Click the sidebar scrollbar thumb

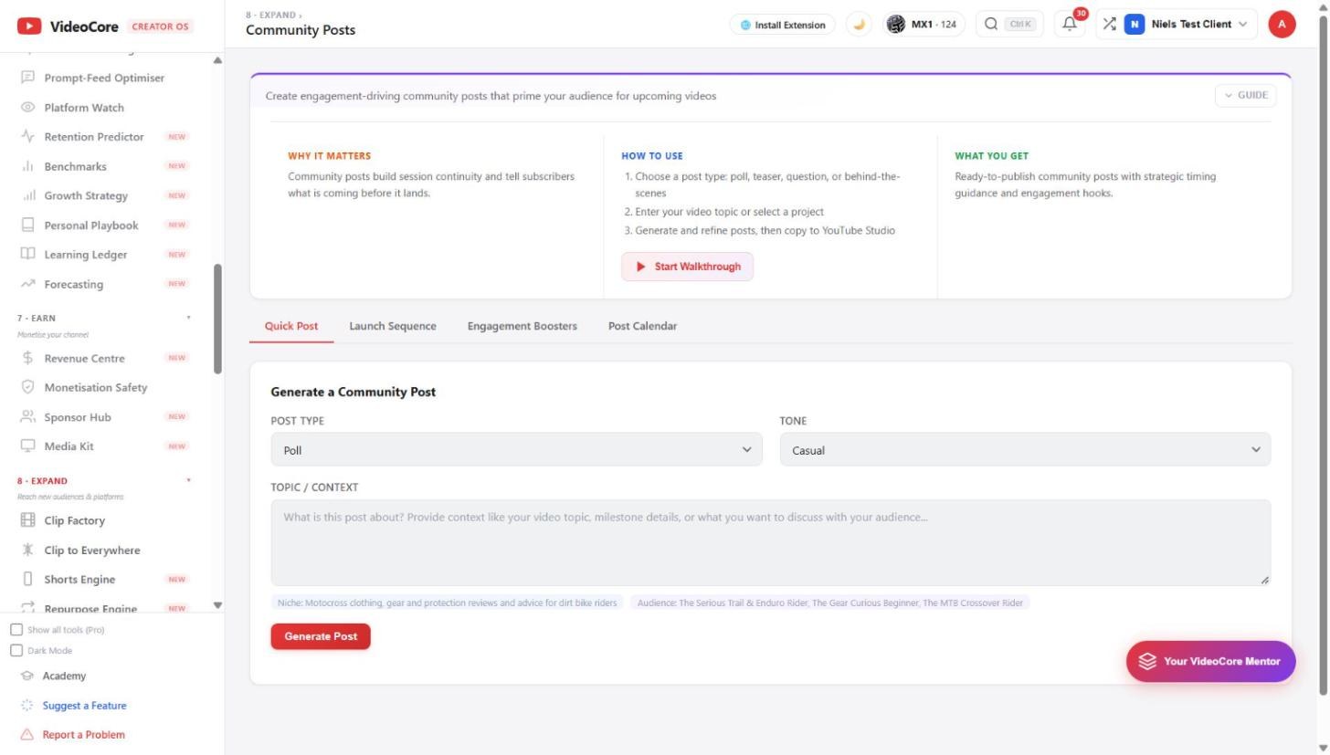click(x=217, y=319)
